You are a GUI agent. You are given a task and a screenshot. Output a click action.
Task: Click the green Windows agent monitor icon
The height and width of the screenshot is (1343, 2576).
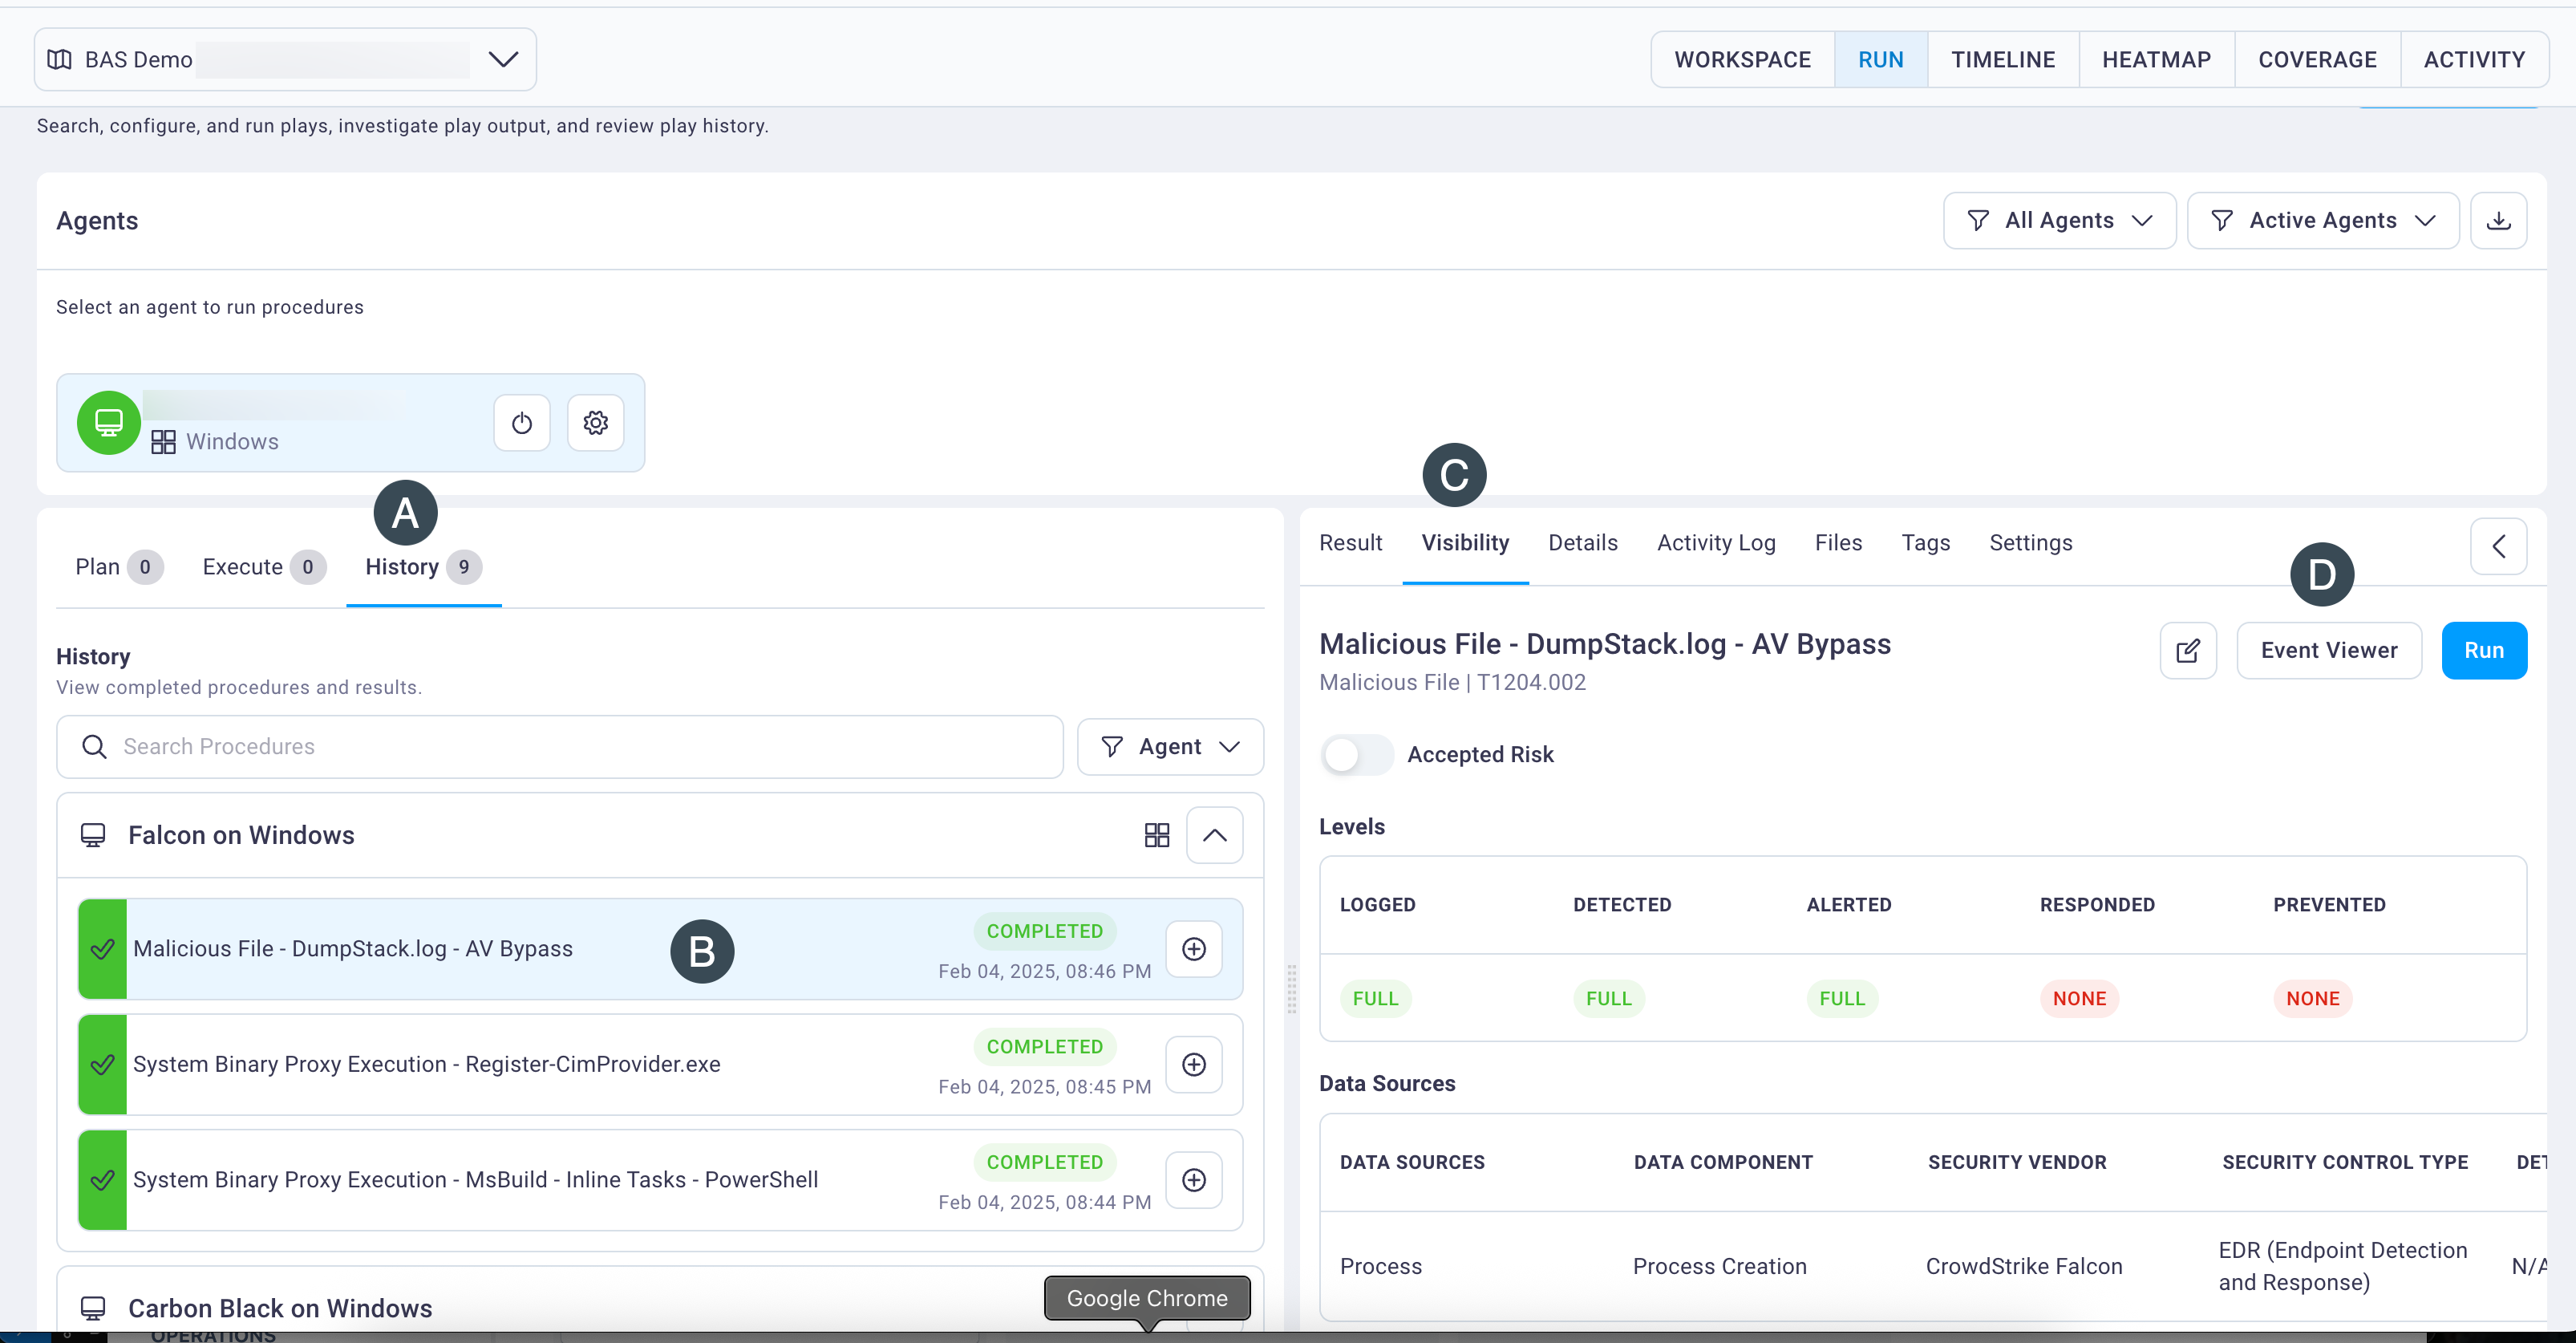coord(109,423)
